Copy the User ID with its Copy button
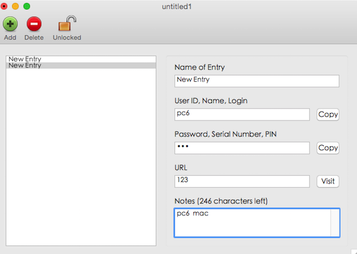 coord(328,115)
